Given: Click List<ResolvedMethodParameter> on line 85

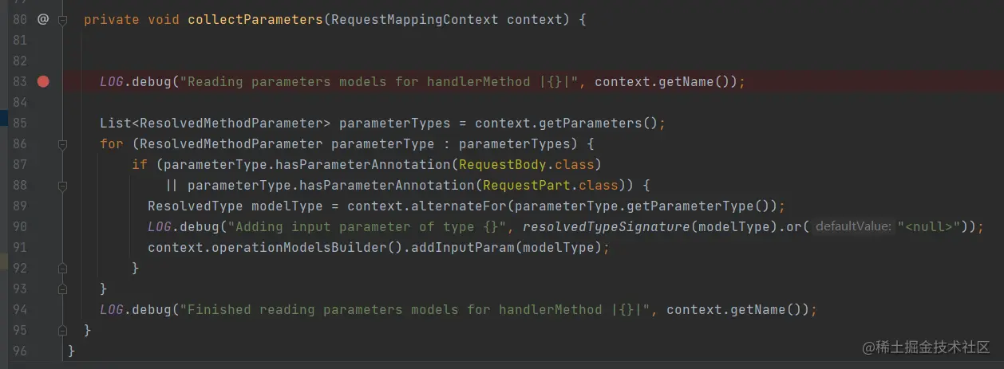Looking at the screenshot, I should point(215,123).
